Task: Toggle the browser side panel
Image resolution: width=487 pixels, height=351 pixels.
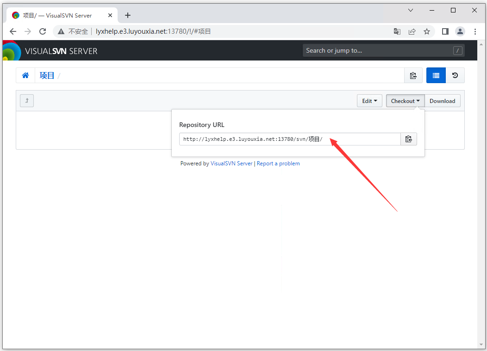Action: [x=445, y=31]
